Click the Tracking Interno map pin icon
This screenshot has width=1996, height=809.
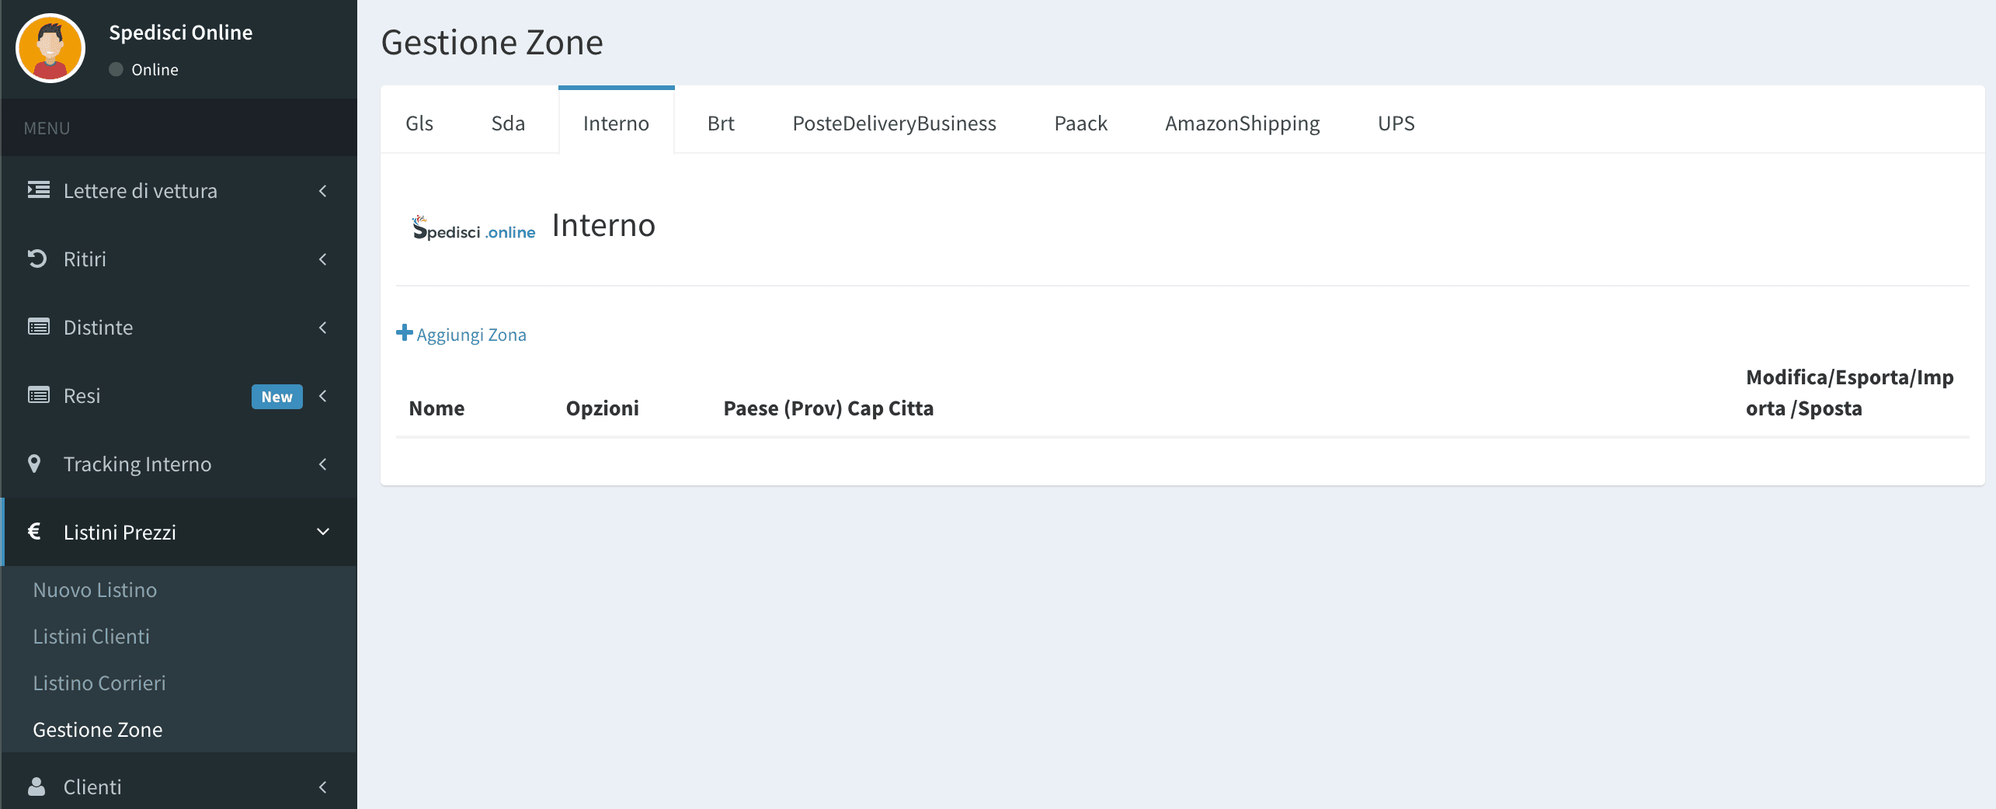34,464
